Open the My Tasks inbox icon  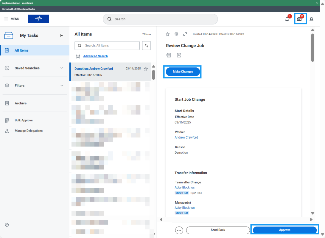click(x=300, y=19)
